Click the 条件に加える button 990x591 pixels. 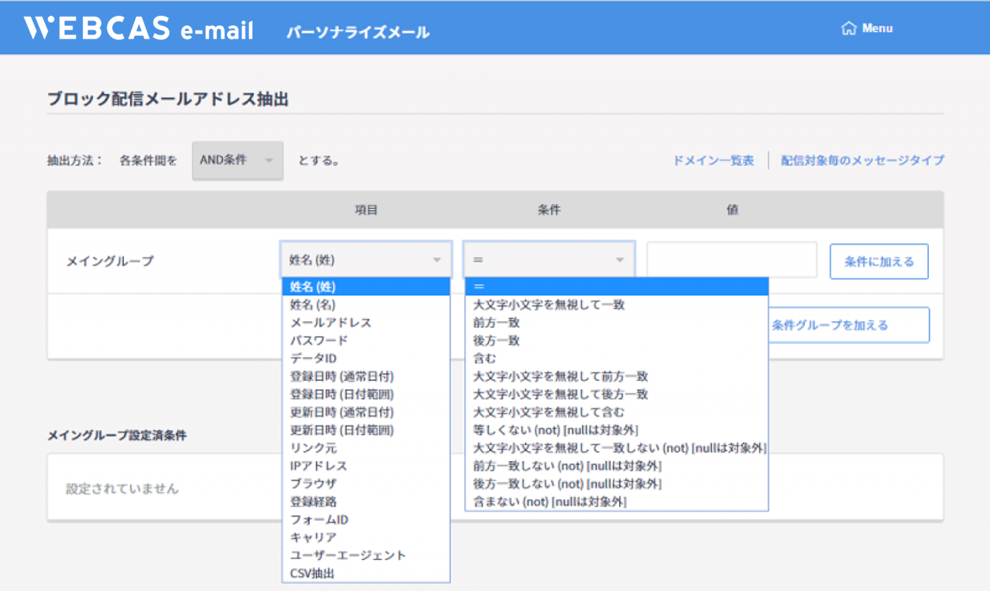[x=879, y=261]
